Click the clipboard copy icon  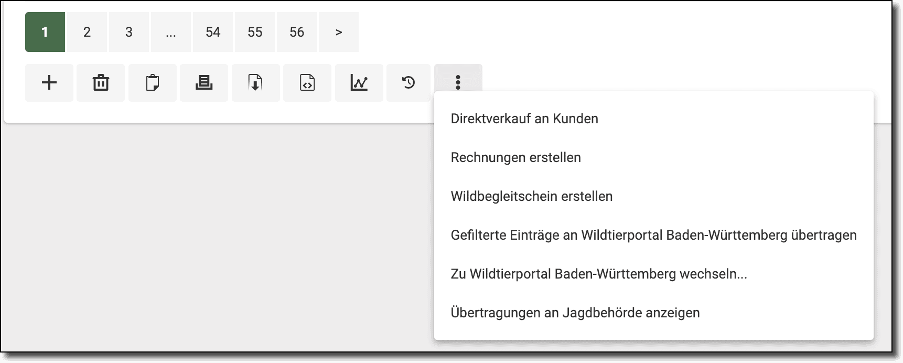pyautogui.click(x=152, y=83)
